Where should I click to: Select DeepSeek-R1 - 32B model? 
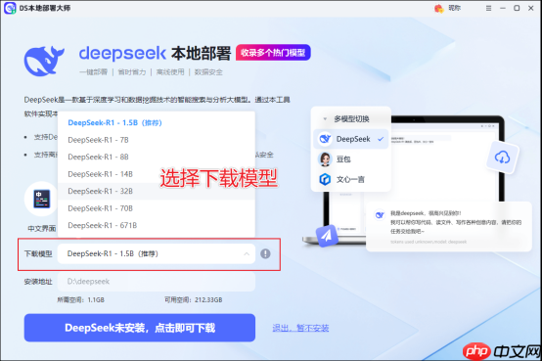point(157,191)
